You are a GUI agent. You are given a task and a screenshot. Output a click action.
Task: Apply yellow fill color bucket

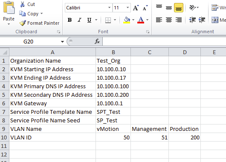tap(127, 20)
